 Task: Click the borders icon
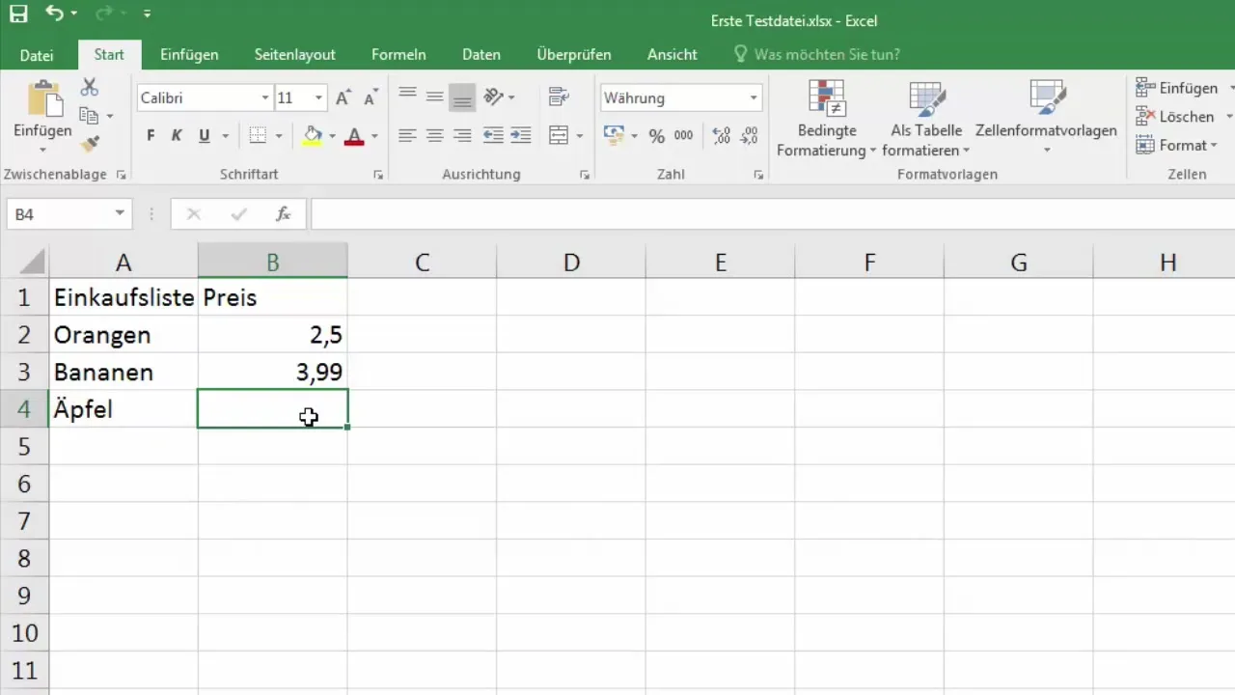coord(258,136)
